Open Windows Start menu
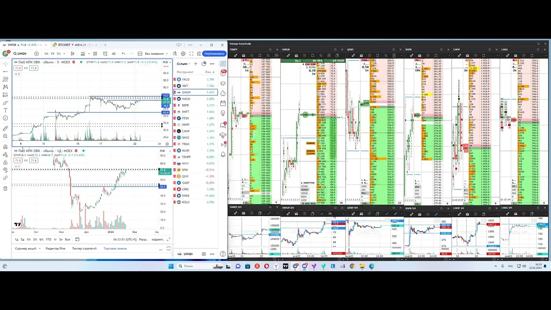 [171, 266]
